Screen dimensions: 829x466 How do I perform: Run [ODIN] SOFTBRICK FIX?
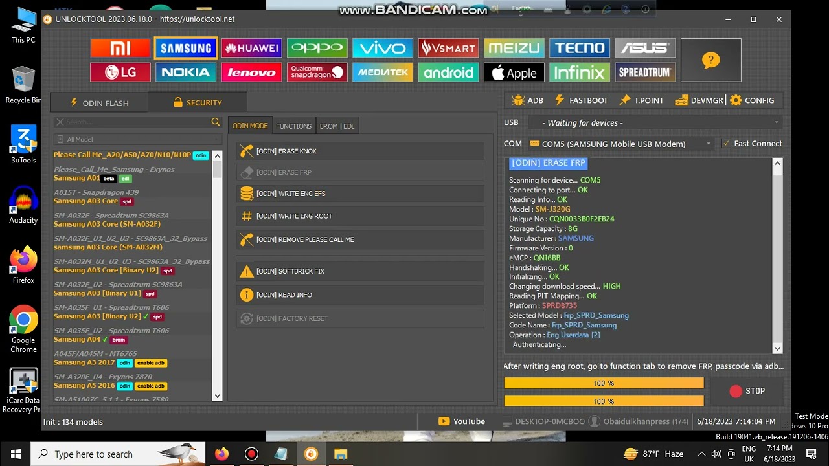(361, 271)
